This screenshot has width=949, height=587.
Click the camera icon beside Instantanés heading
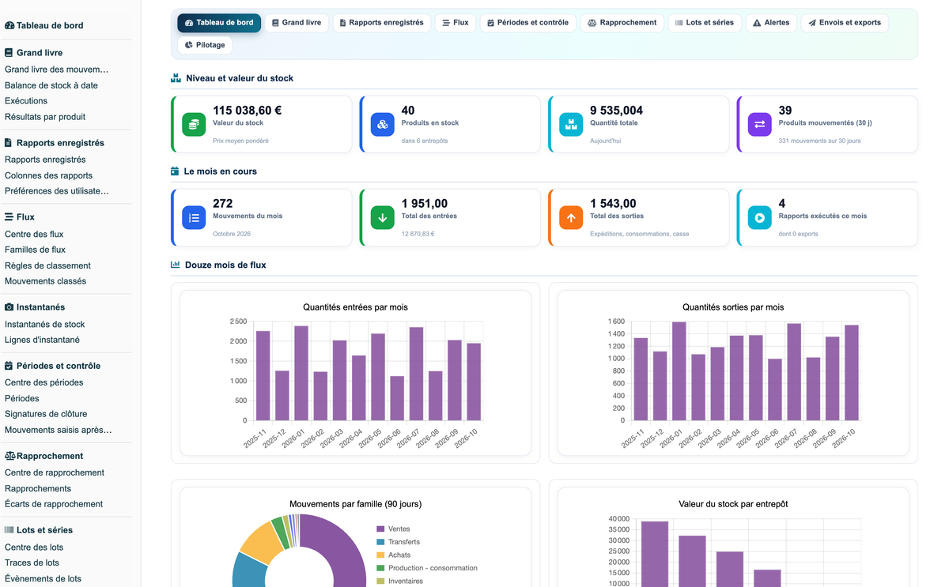(9, 307)
